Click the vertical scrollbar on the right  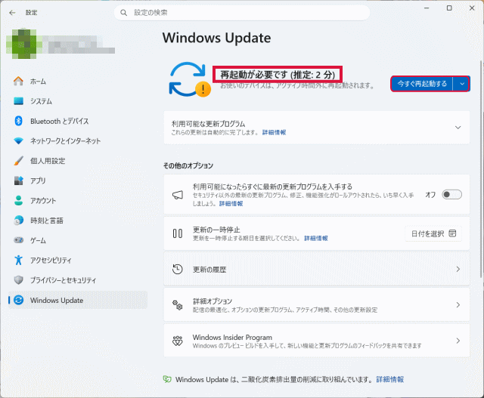(x=481, y=170)
